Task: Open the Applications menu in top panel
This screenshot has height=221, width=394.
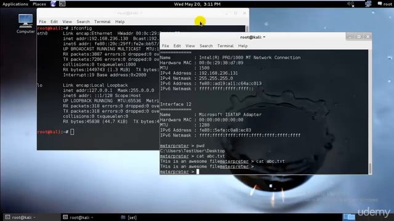Action: 15,4
